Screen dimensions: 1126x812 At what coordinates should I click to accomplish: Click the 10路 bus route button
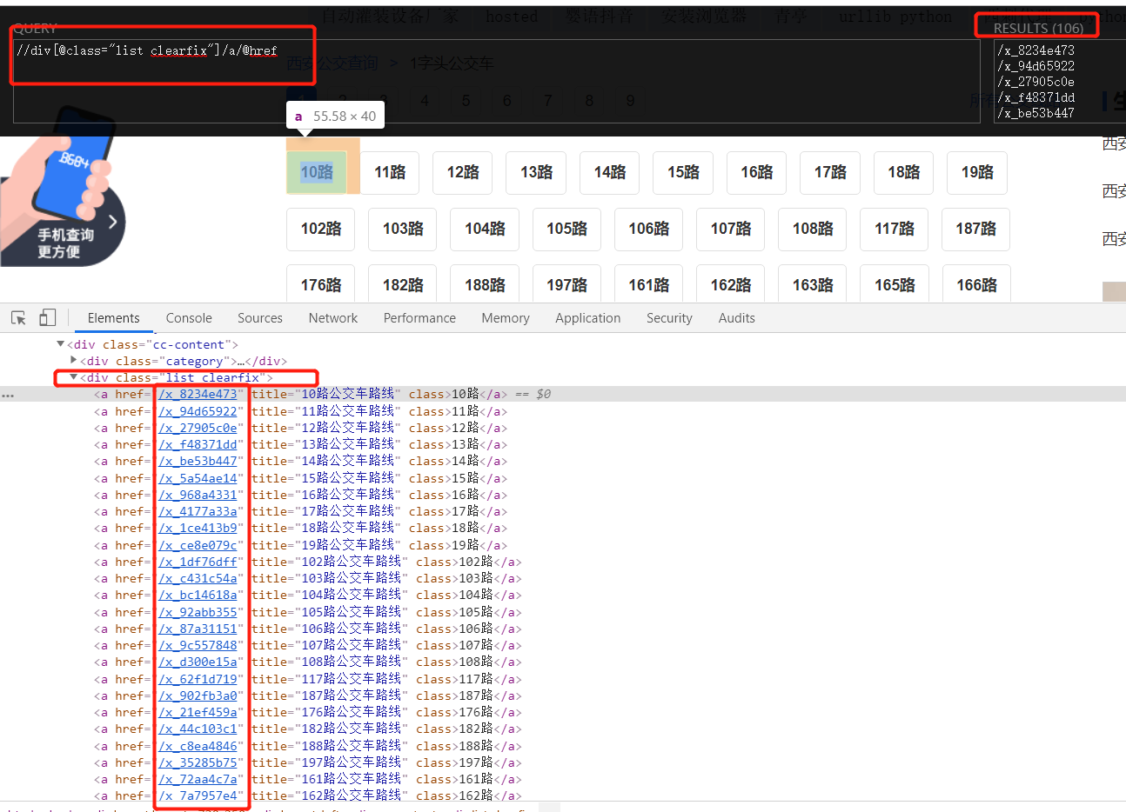(316, 172)
